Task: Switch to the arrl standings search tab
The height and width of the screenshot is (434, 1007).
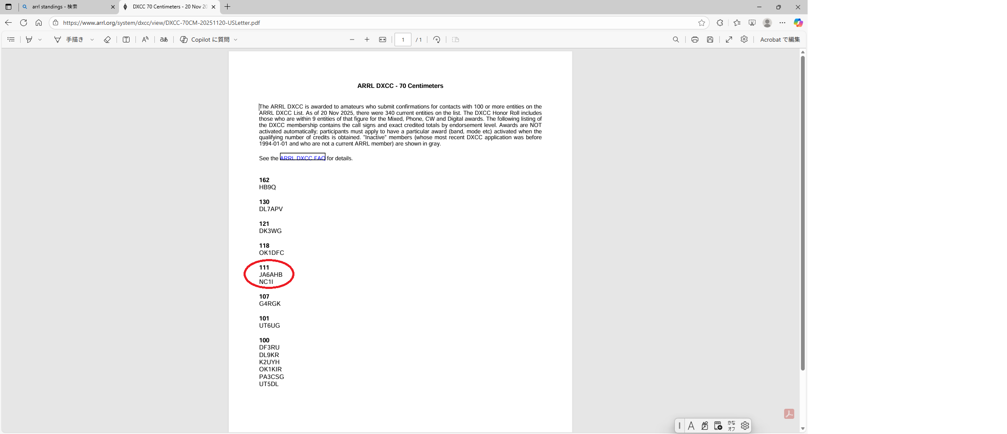Action: pyautogui.click(x=67, y=7)
